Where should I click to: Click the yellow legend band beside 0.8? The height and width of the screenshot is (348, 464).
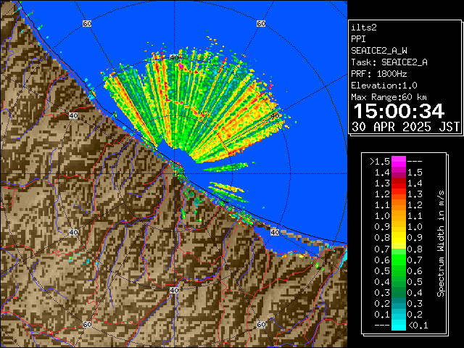click(x=399, y=238)
